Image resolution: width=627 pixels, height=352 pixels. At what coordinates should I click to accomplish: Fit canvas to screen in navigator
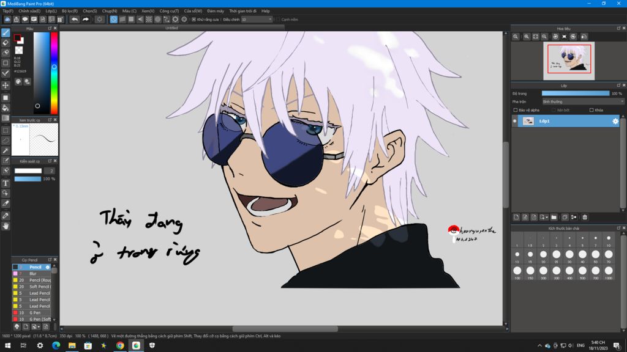coord(535,37)
